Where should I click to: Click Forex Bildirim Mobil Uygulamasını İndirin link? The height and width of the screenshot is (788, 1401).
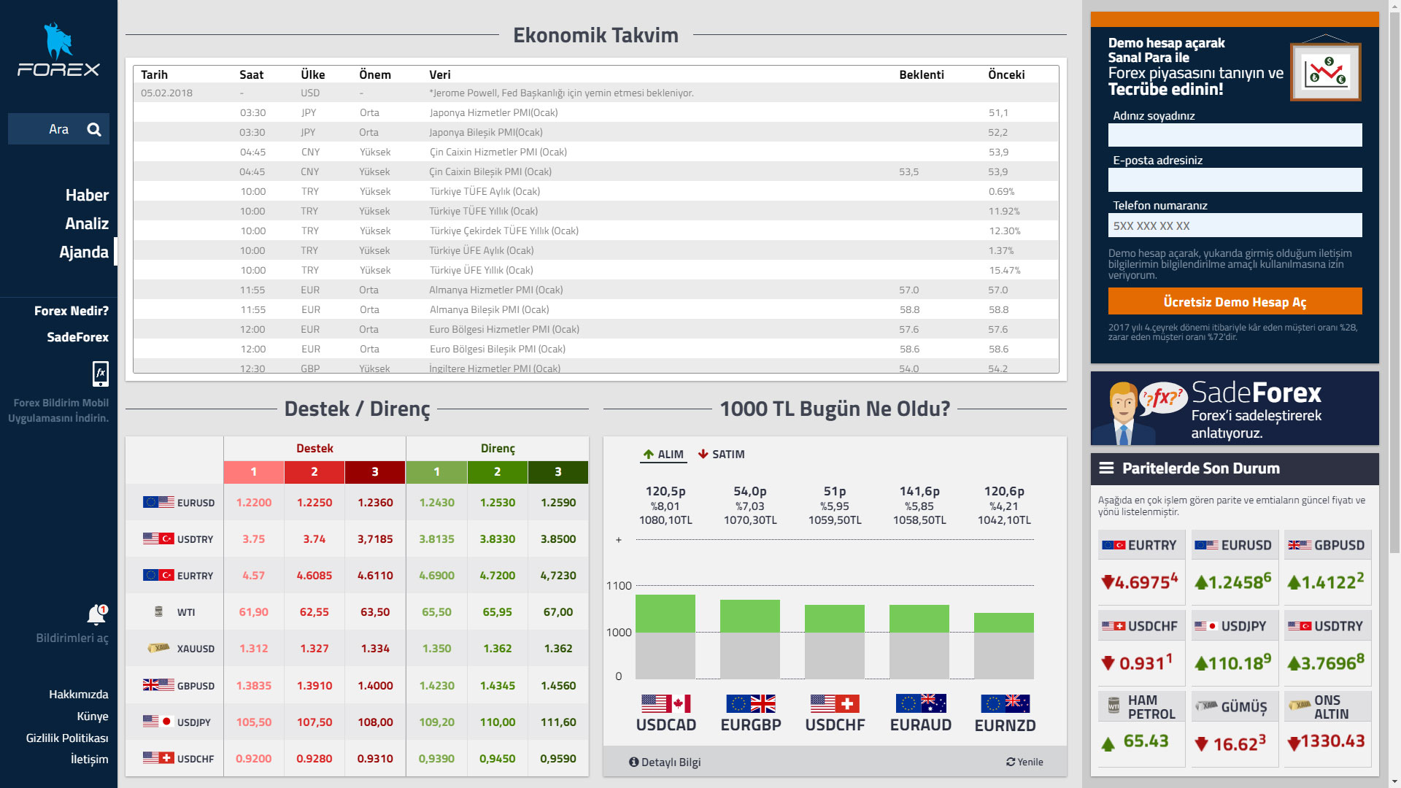click(58, 410)
